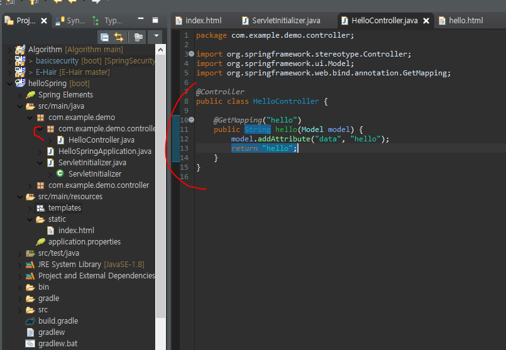The image size is (506, 350).
Task: Click the Spring Elements leaf icon
Action: (30, 94)
